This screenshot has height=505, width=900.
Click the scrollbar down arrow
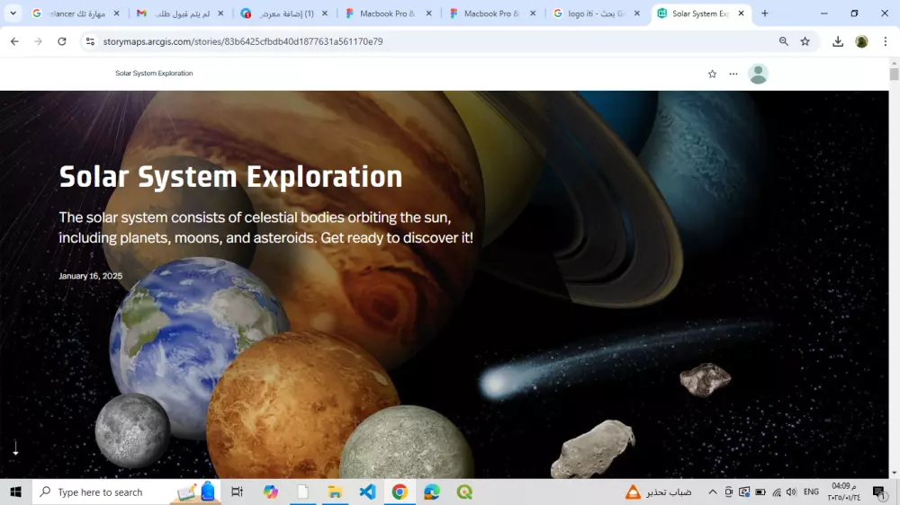[895, 474]
